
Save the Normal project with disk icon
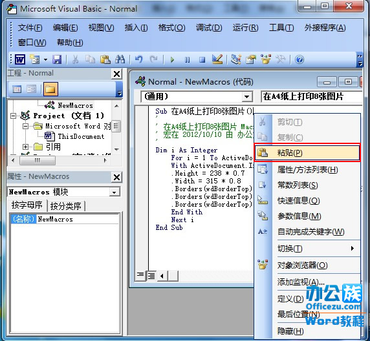click(x=57, y=59)
